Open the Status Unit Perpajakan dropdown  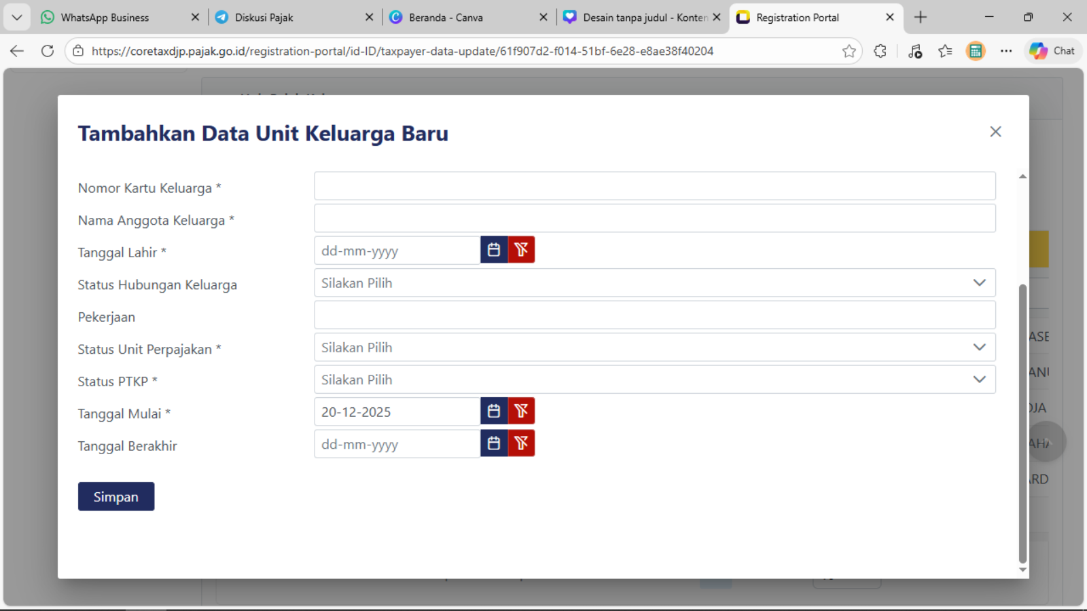pyautogui.click(x=654, y=348)
